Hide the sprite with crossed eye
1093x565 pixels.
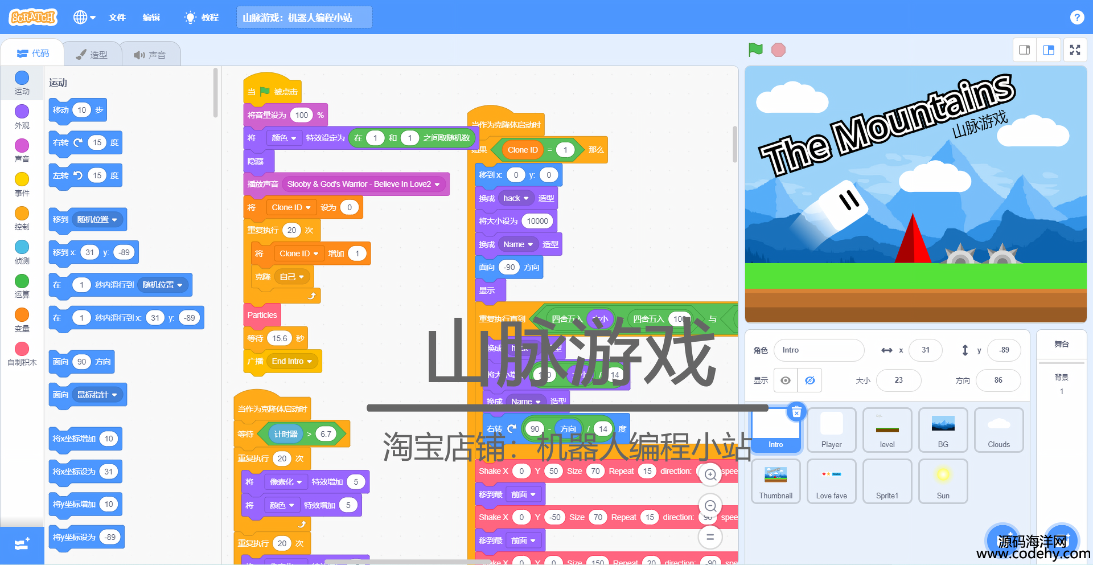click(x=810, y=380)
